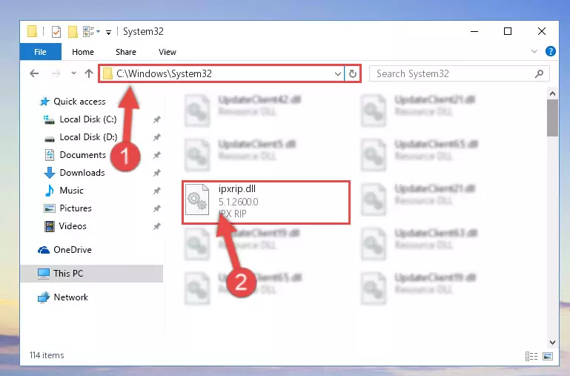Minimize the System32 window

pos(474,32)
